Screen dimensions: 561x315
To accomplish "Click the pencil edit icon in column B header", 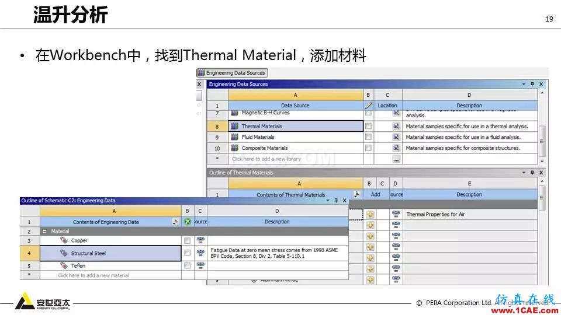I will click(368, 106).
